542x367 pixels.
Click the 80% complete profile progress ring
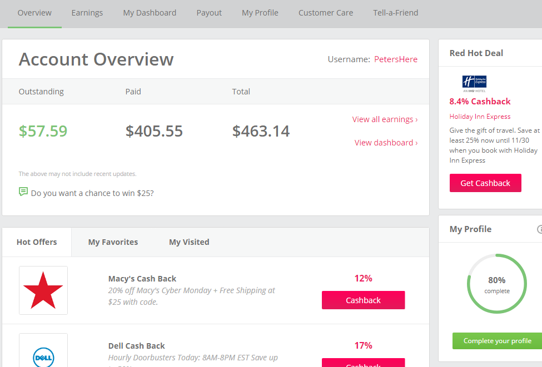coord(497,284)
